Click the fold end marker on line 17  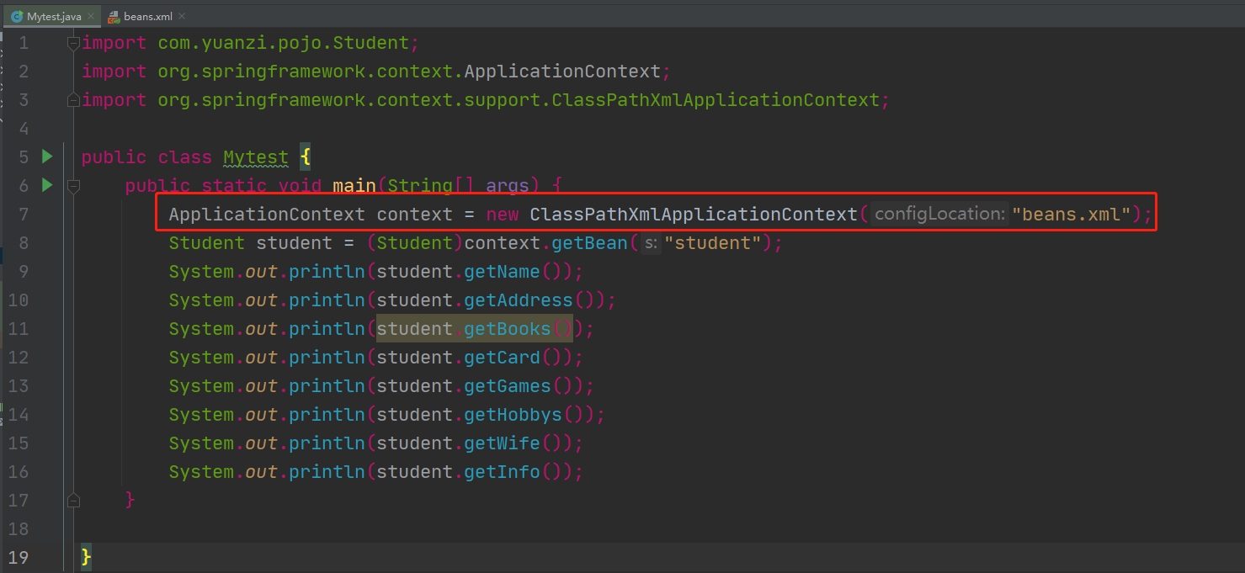73,501
